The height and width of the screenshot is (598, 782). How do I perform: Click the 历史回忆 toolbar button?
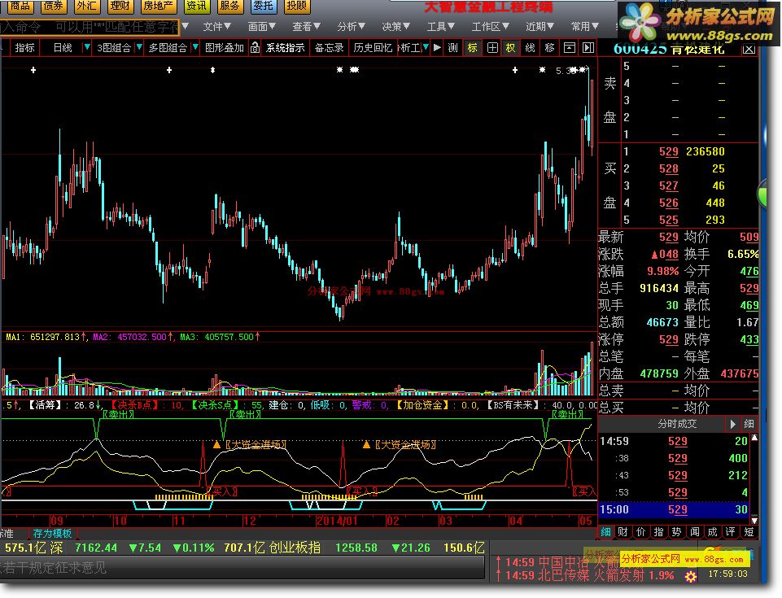click(373, 47)
